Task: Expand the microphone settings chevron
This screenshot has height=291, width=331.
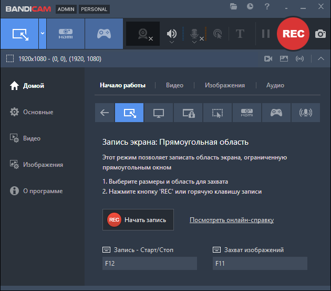Action: click(x=194, y=42)
